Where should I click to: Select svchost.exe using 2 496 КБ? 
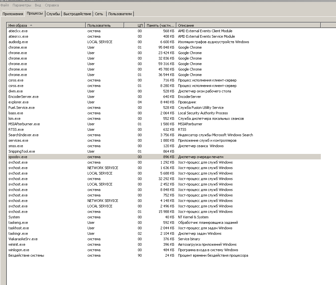(164, 206)
